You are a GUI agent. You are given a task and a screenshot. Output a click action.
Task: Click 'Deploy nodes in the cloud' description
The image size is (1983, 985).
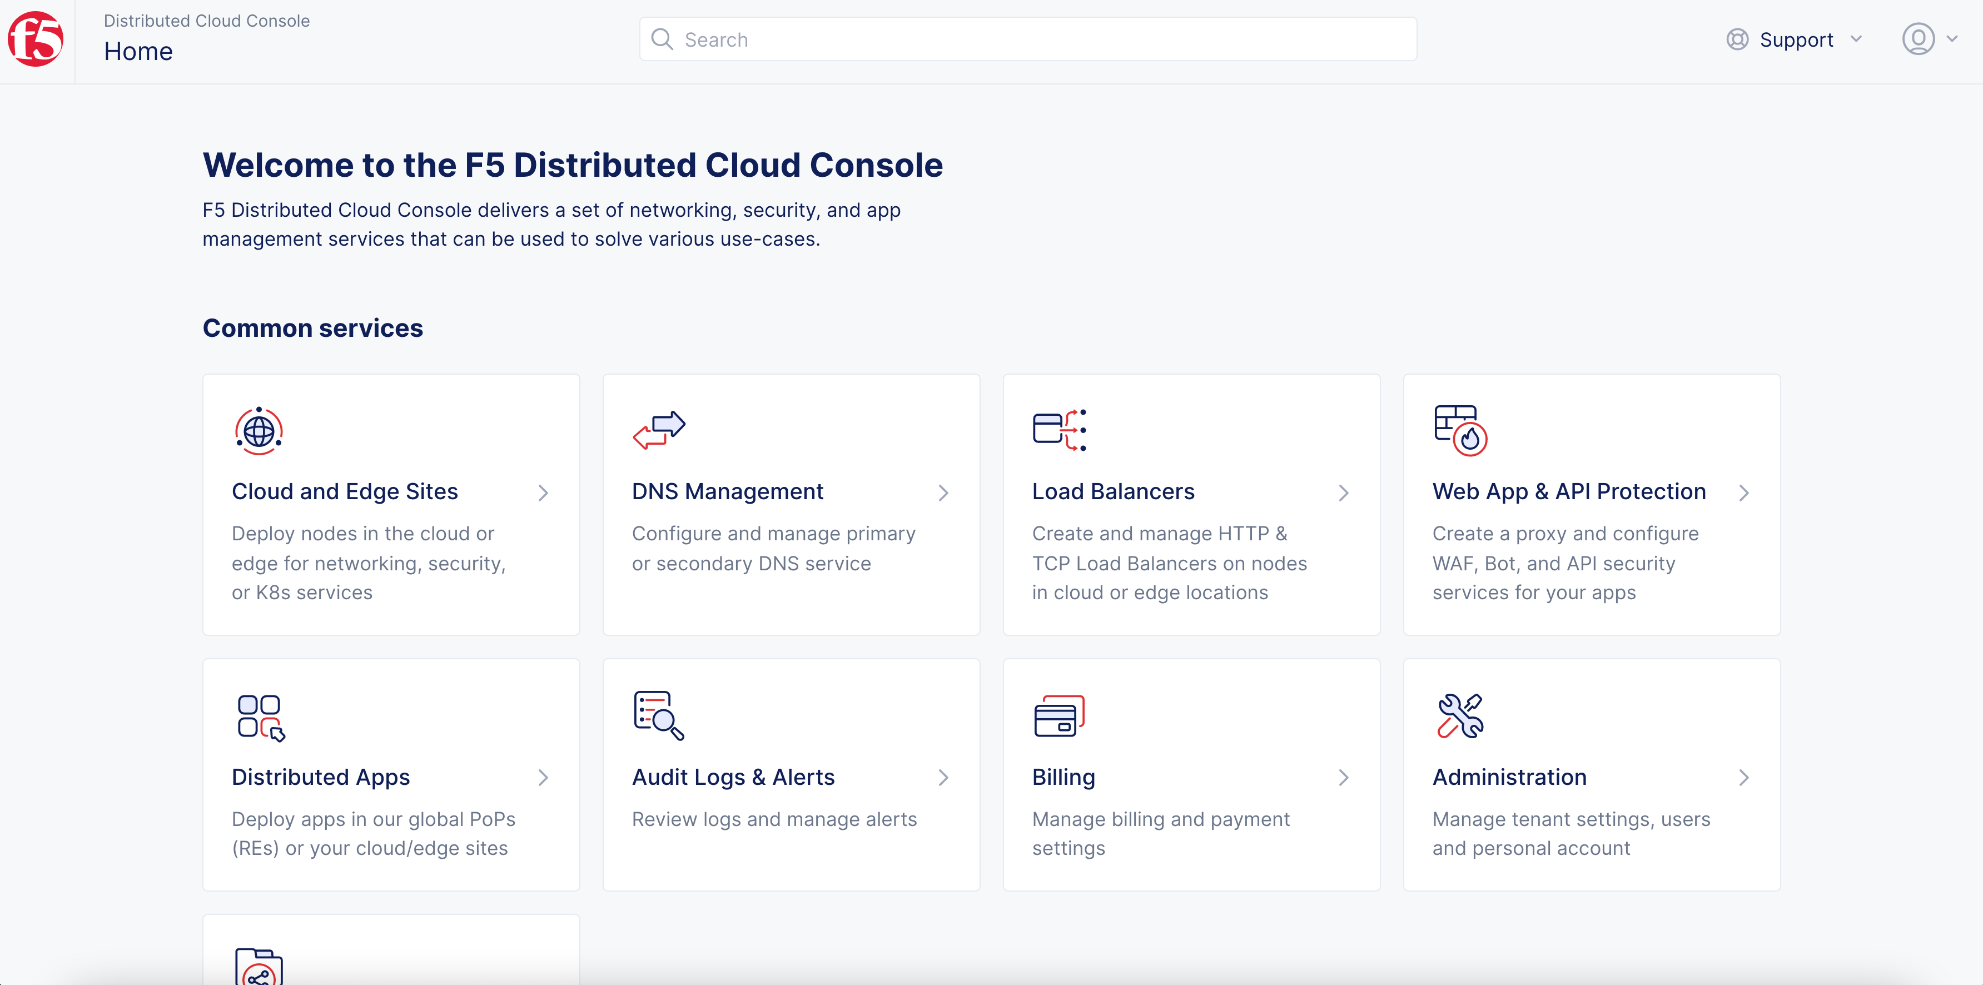tap(369, 563)
